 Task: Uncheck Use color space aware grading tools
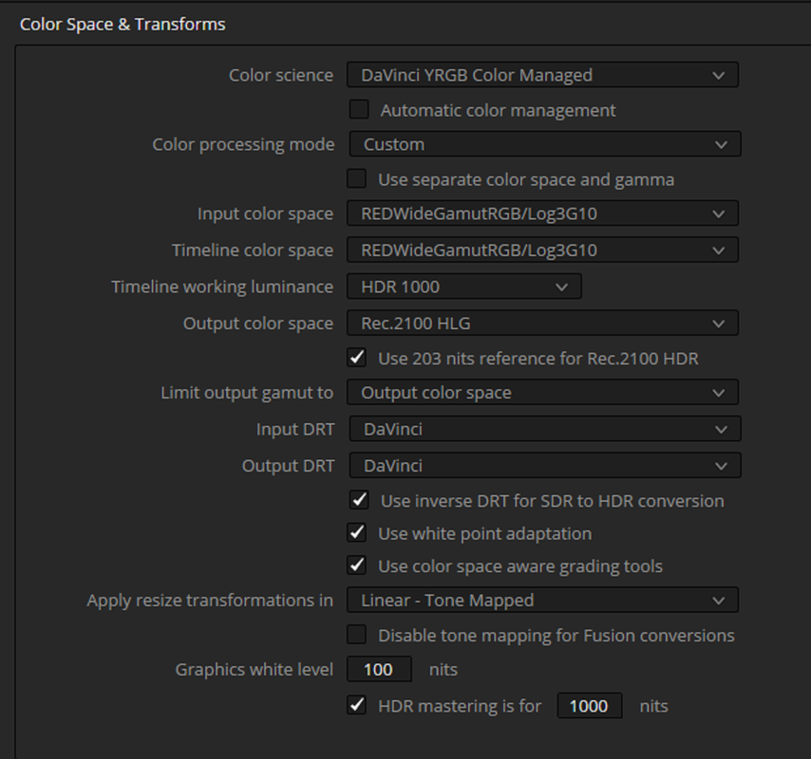pos(357,565)
